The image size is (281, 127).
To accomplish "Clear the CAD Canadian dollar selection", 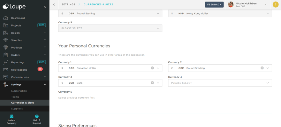I will [152, 68].
